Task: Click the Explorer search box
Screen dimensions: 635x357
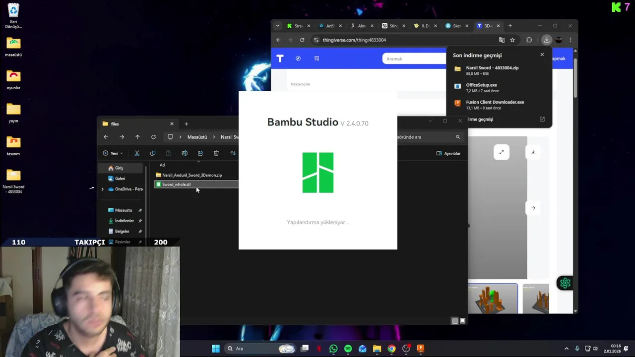Action: point(429,137)
